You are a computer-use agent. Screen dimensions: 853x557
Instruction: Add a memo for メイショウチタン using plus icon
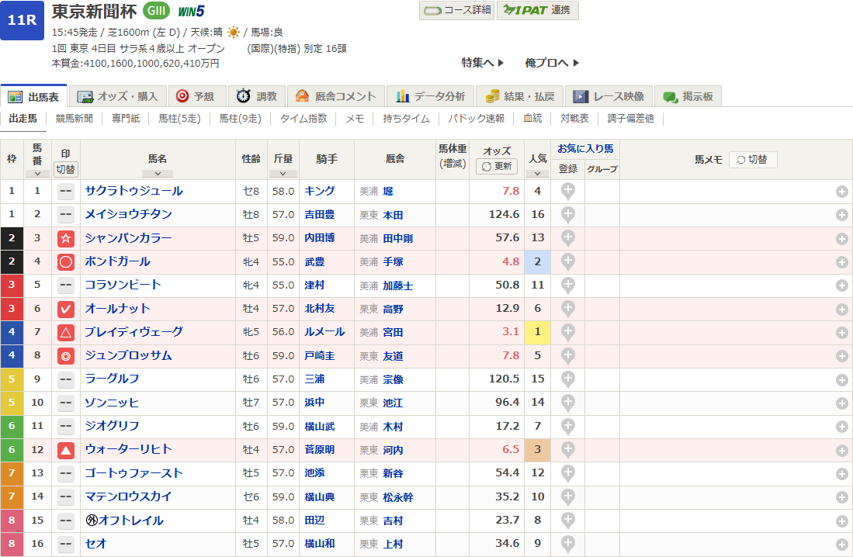point(841,215)
